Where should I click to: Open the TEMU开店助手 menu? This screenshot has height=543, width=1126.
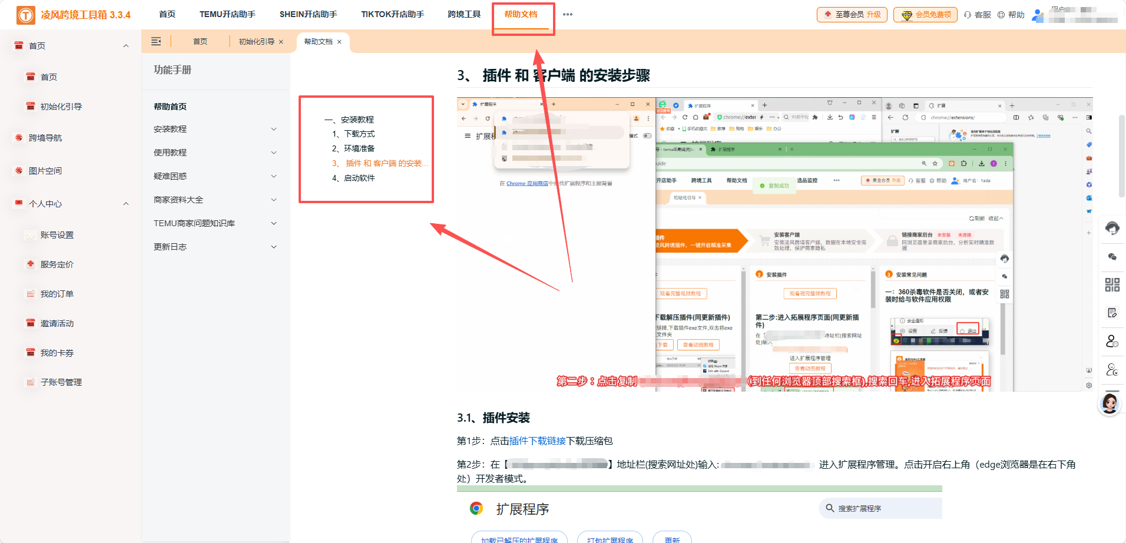pyautogui.click(x=227, y=14)
